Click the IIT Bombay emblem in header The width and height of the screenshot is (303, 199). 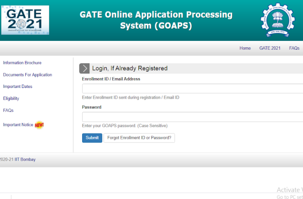[x=277, y=20]
